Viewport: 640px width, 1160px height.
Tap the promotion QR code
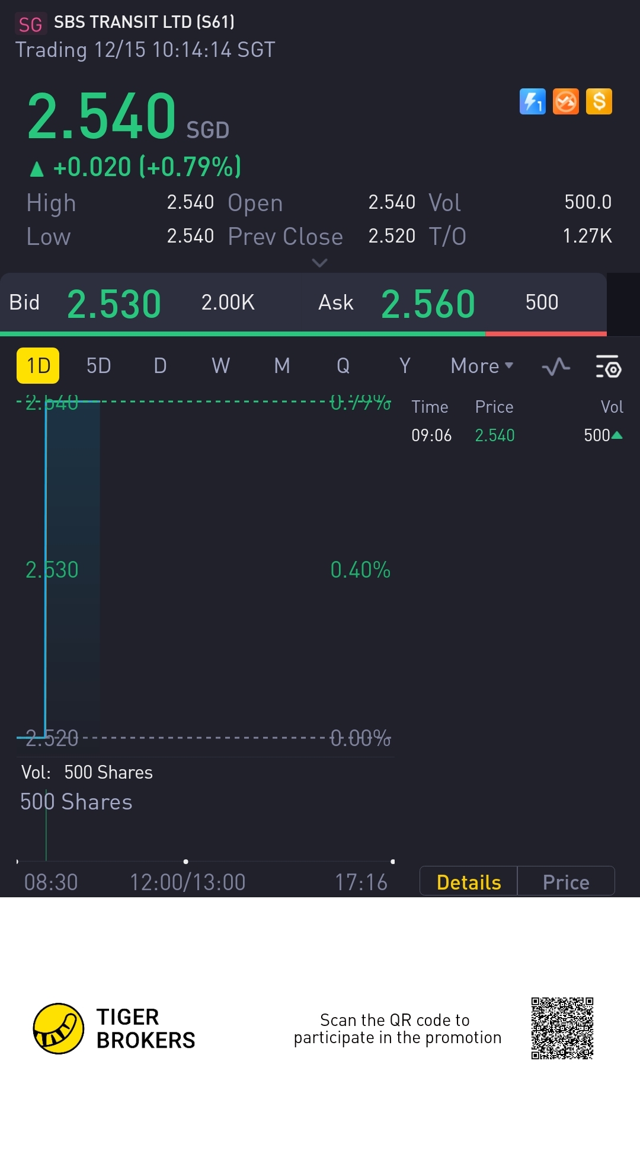click(562, 1028)
